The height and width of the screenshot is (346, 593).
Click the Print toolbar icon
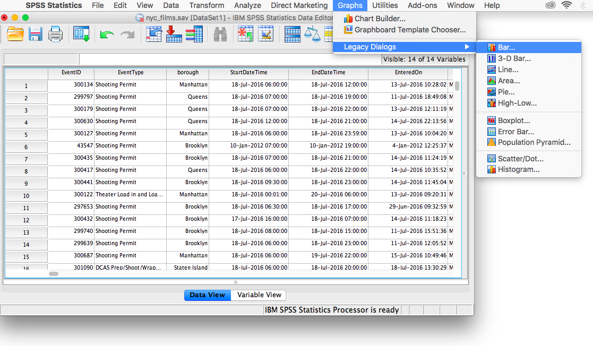click(55, 34)
